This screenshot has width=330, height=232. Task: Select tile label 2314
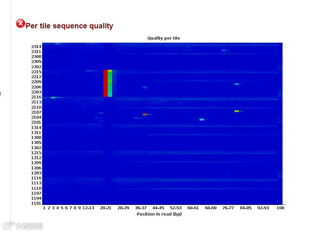pyautogui.click(x=36, y=47)
